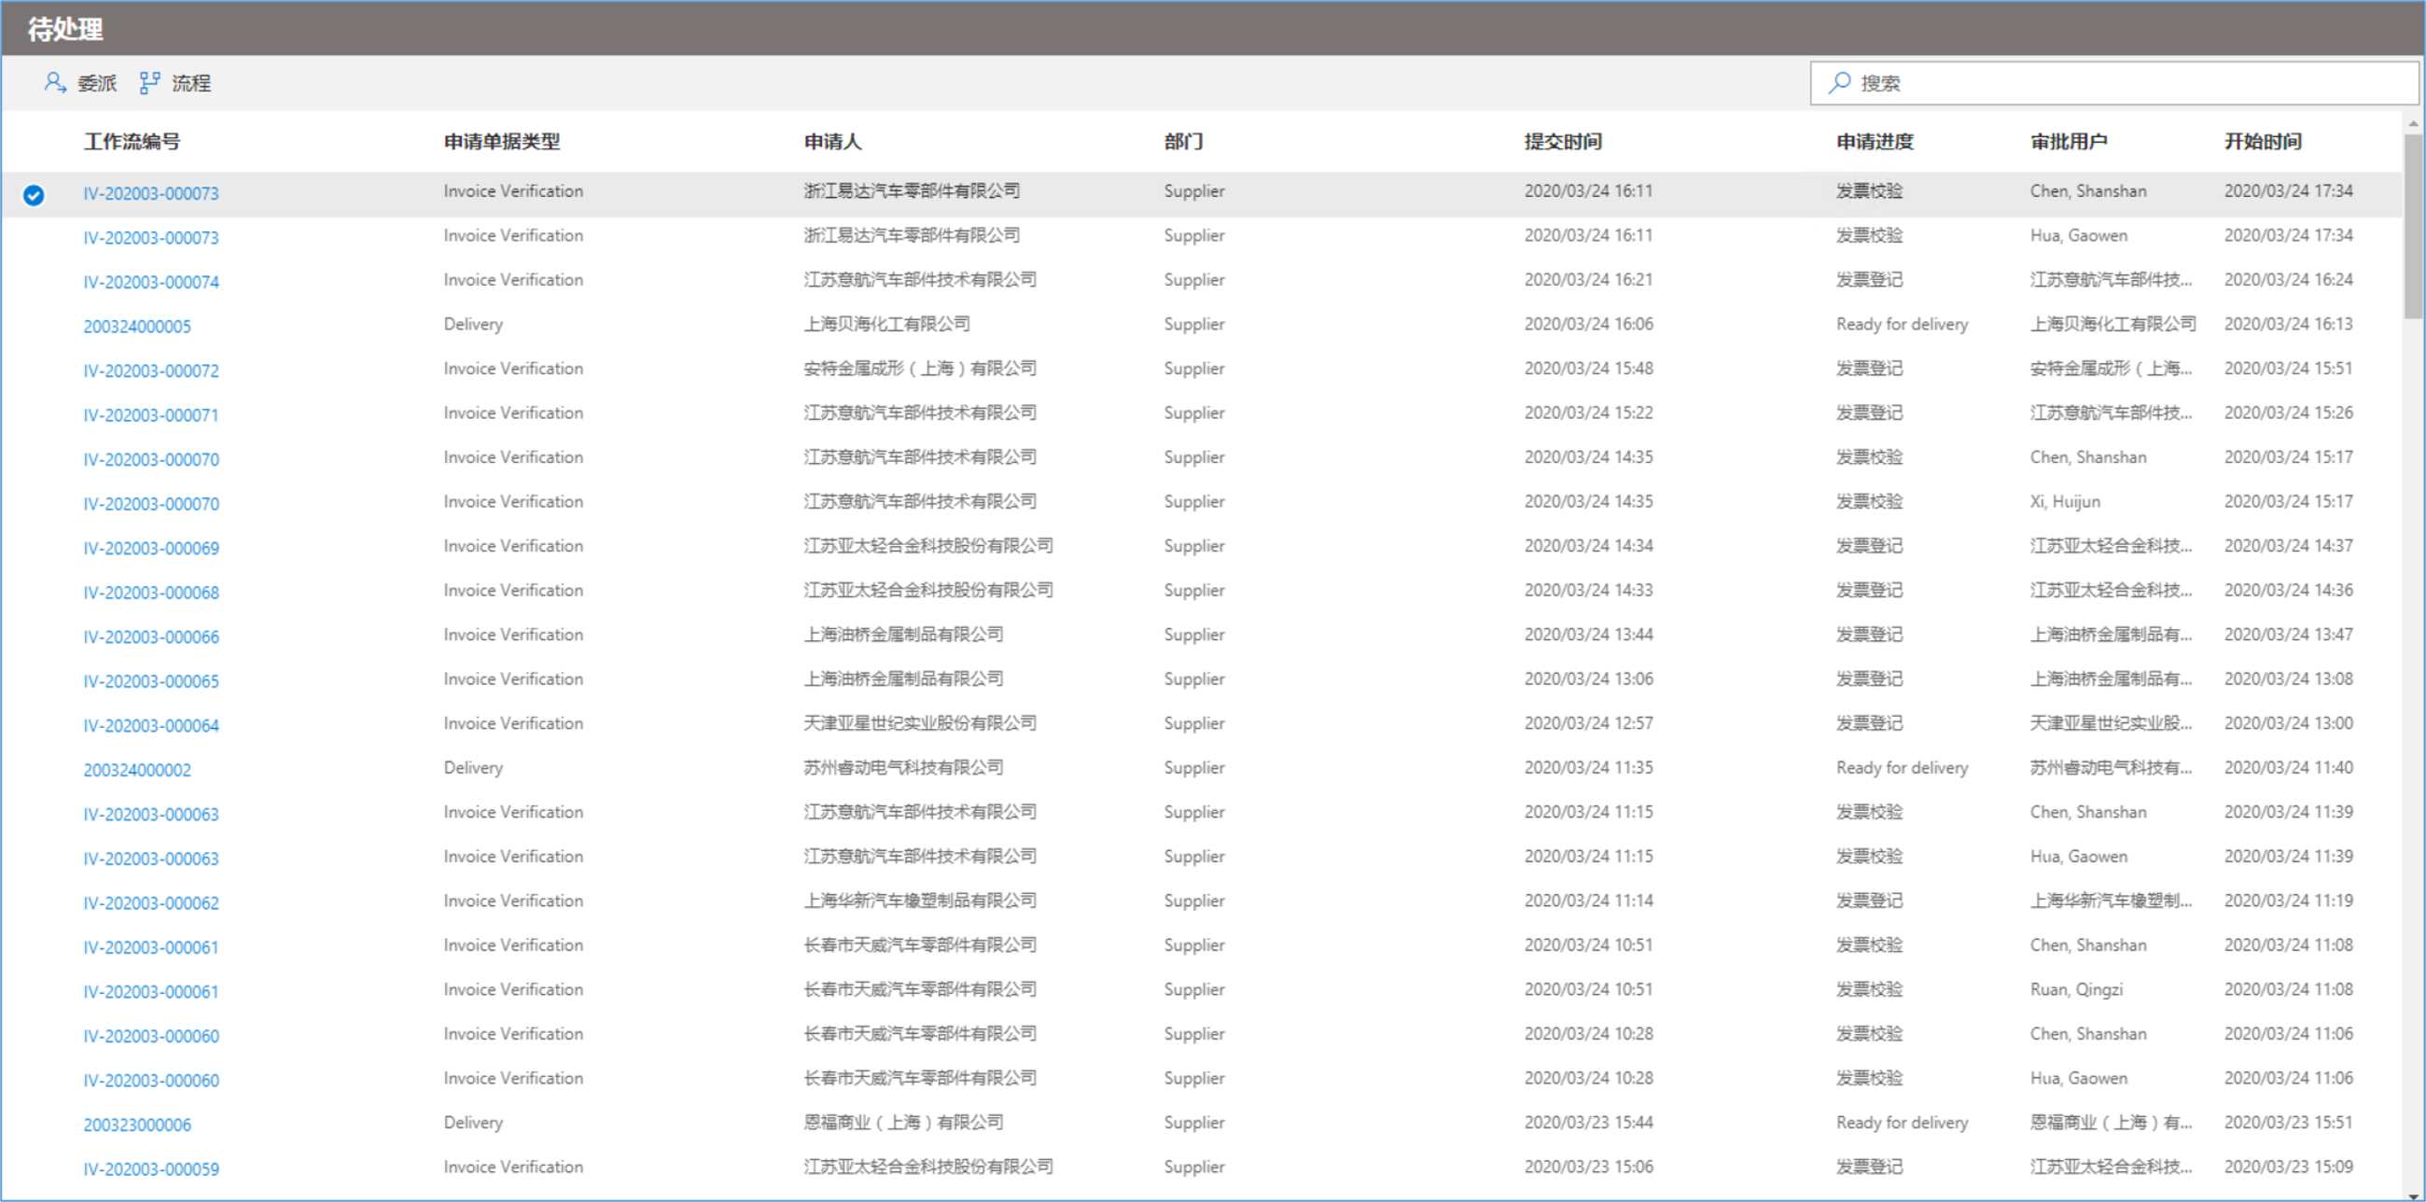Click the 开始时间 column header
Viewport: 2426px width, 1202px height.
pyautogui.click(x=2263, y=141)
